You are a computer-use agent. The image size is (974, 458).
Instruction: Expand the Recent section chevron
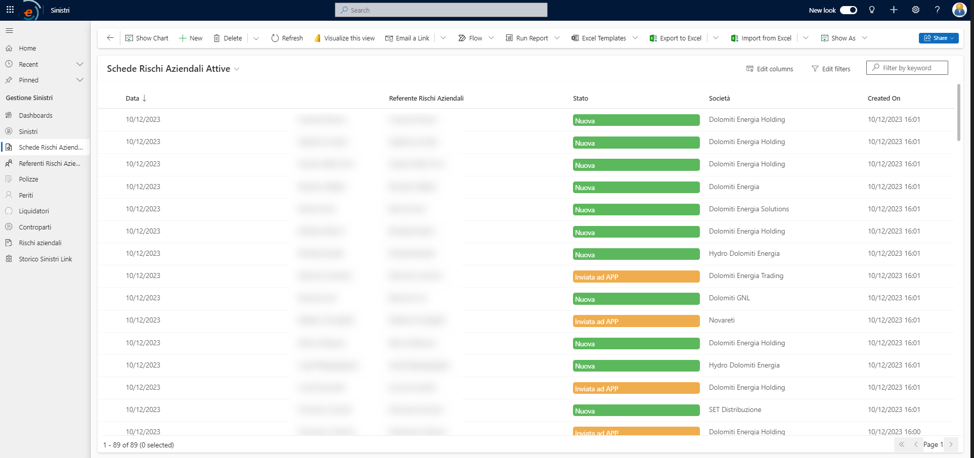pyautogui.click(x=79, y=64)
